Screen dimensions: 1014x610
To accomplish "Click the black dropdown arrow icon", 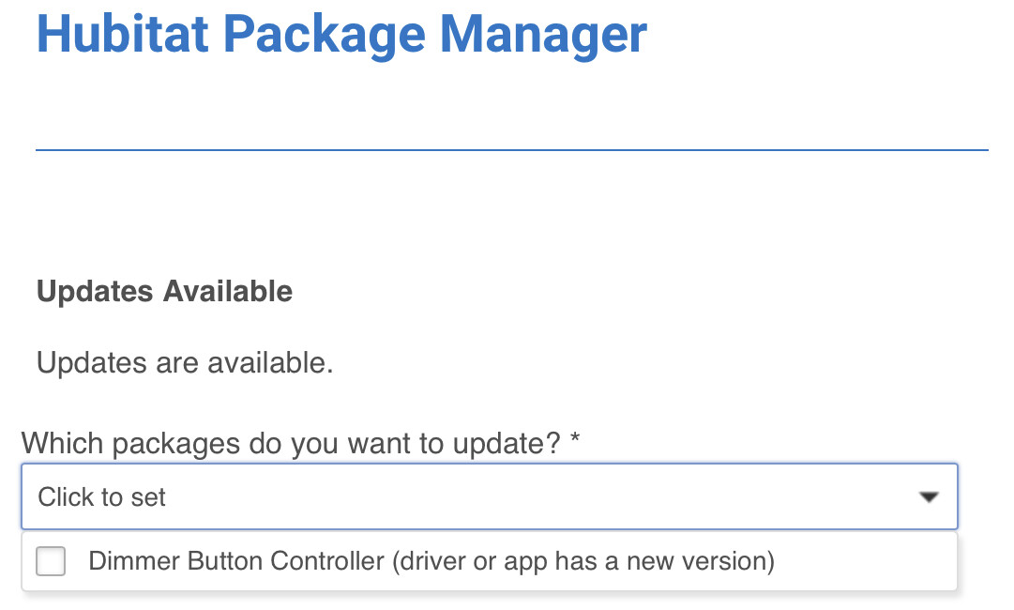I will (929, 496).
